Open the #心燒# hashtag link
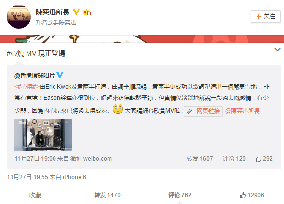The image size is (284, 204). point(27,87)
